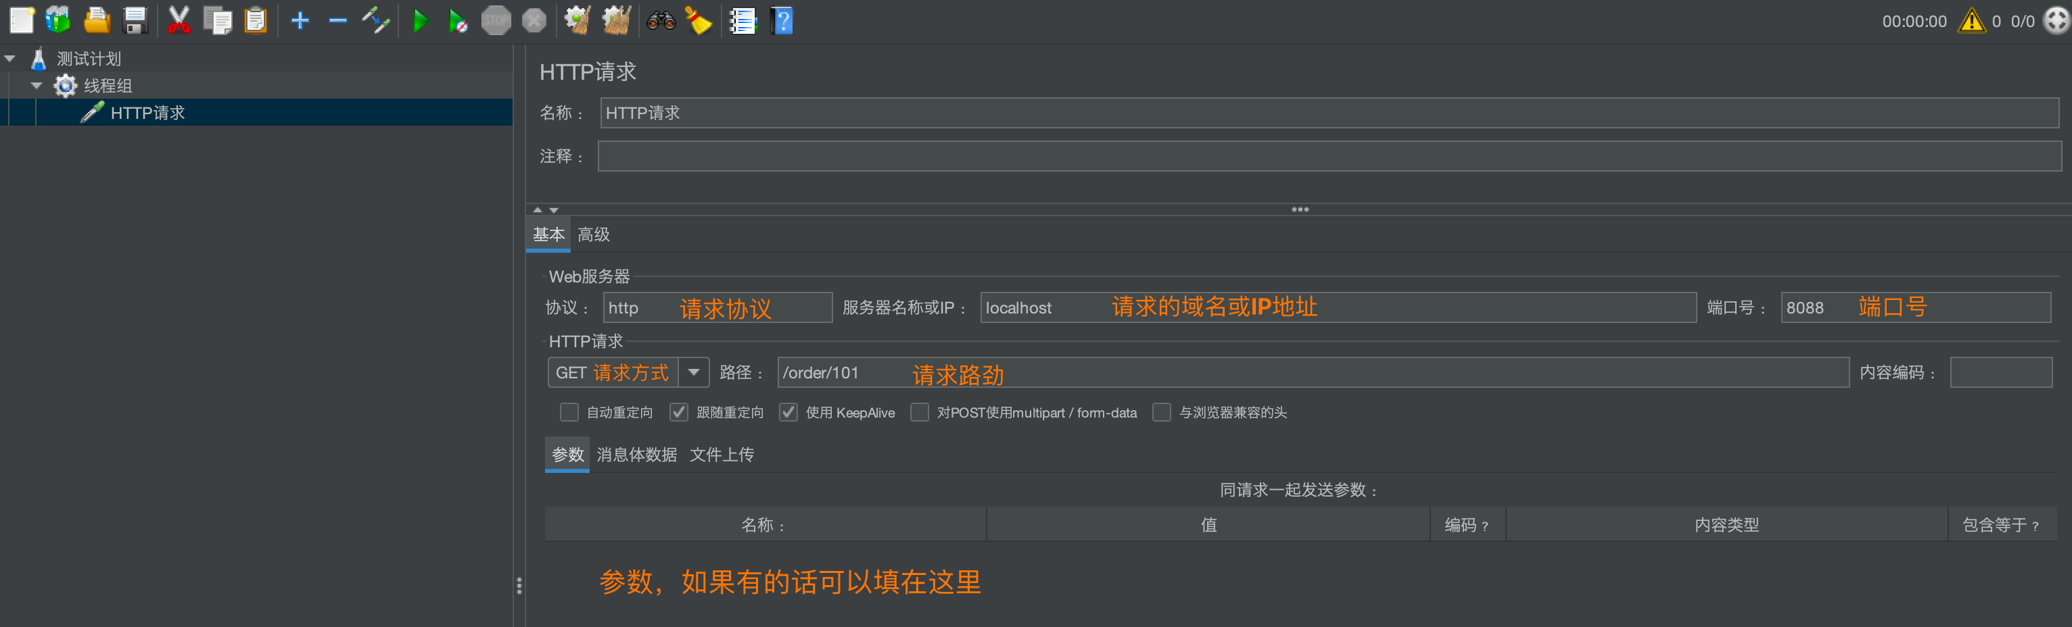Open help with question mark icon
The width and height of the screenshot is (2072, 627).
[782, 20]
